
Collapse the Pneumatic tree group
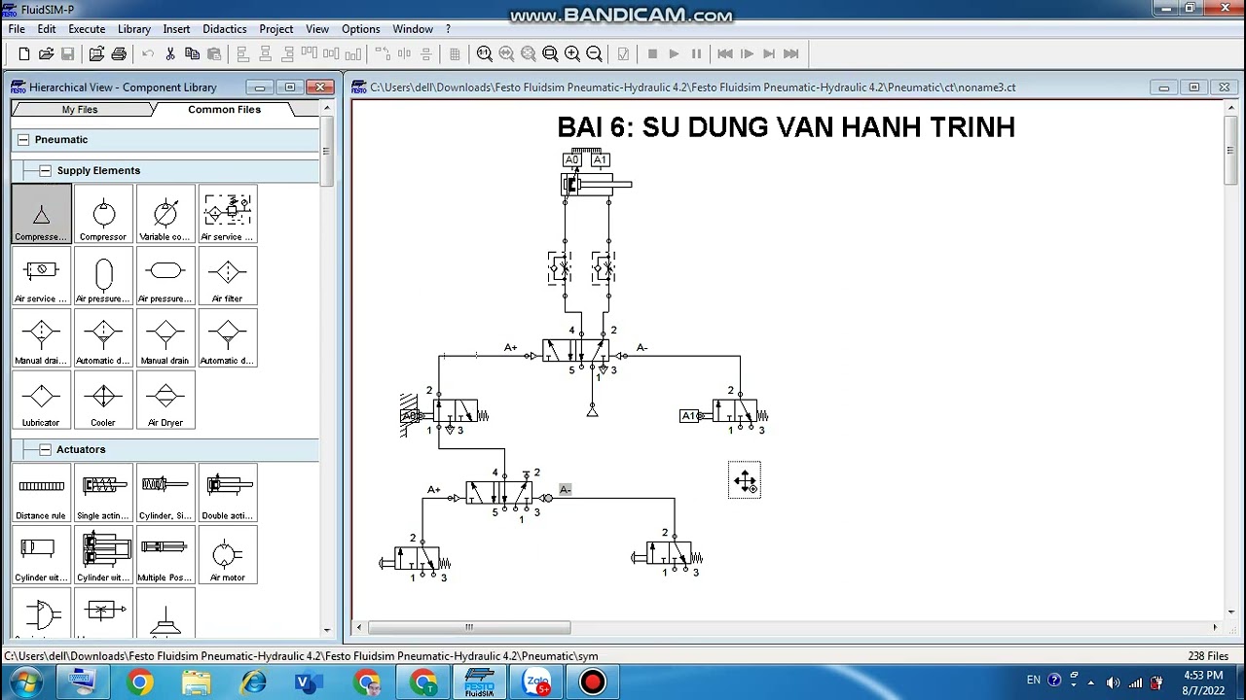tap(22, 140)
